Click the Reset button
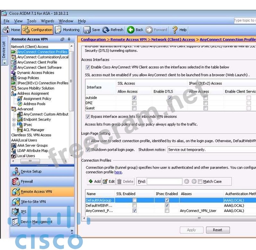The width and height of the screenshot is (256, 250). click(x=217, y=230)
